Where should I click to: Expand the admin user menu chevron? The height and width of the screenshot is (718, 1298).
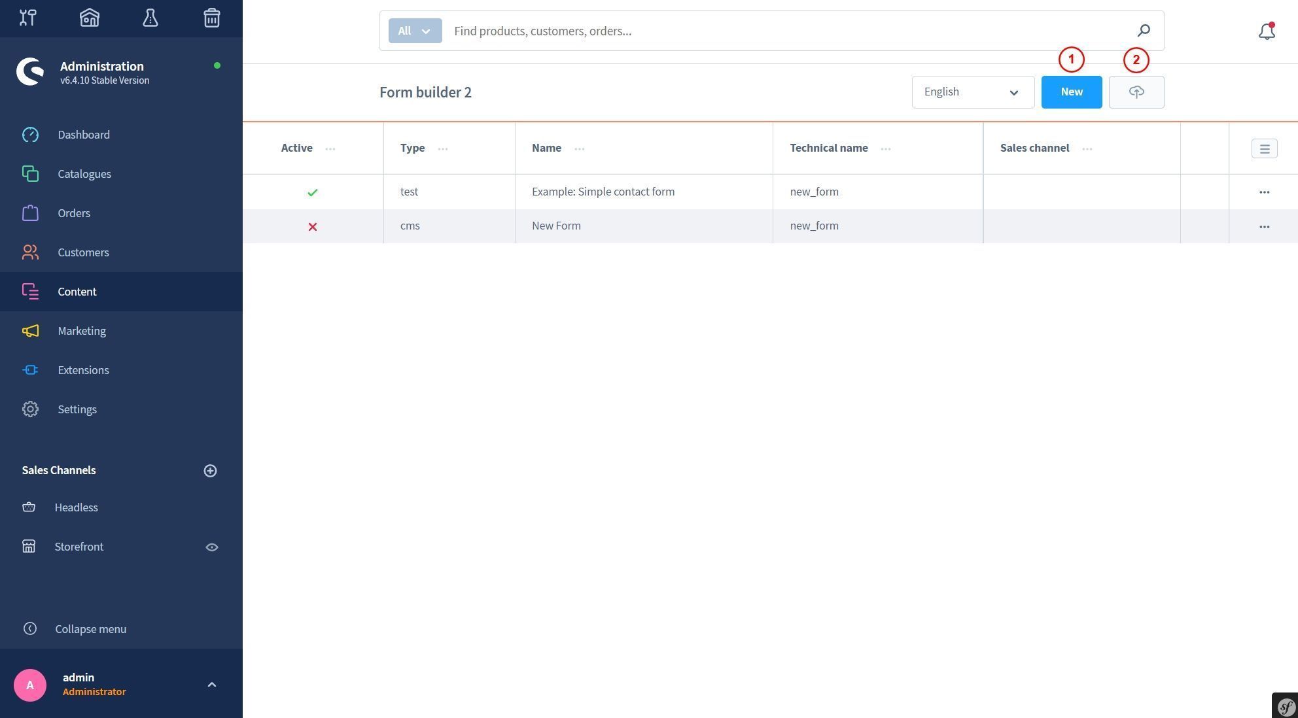click(211, 685)
